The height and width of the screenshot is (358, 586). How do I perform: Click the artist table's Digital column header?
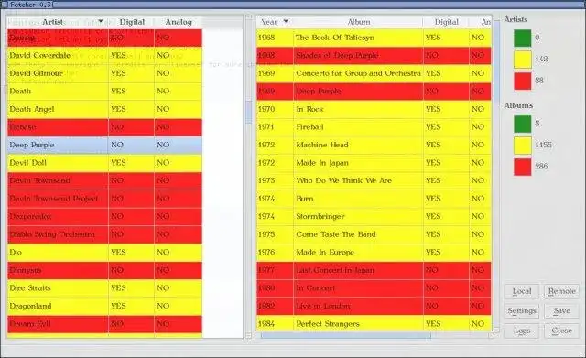[132, 22]
